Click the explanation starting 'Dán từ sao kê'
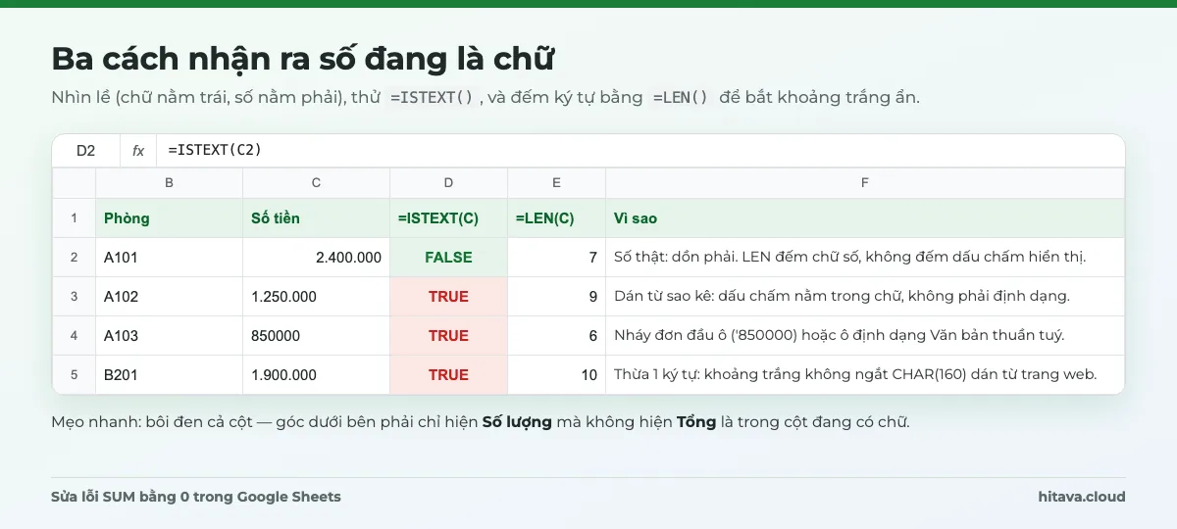Viewport: 1177px width, 529px height. (865, 297)
